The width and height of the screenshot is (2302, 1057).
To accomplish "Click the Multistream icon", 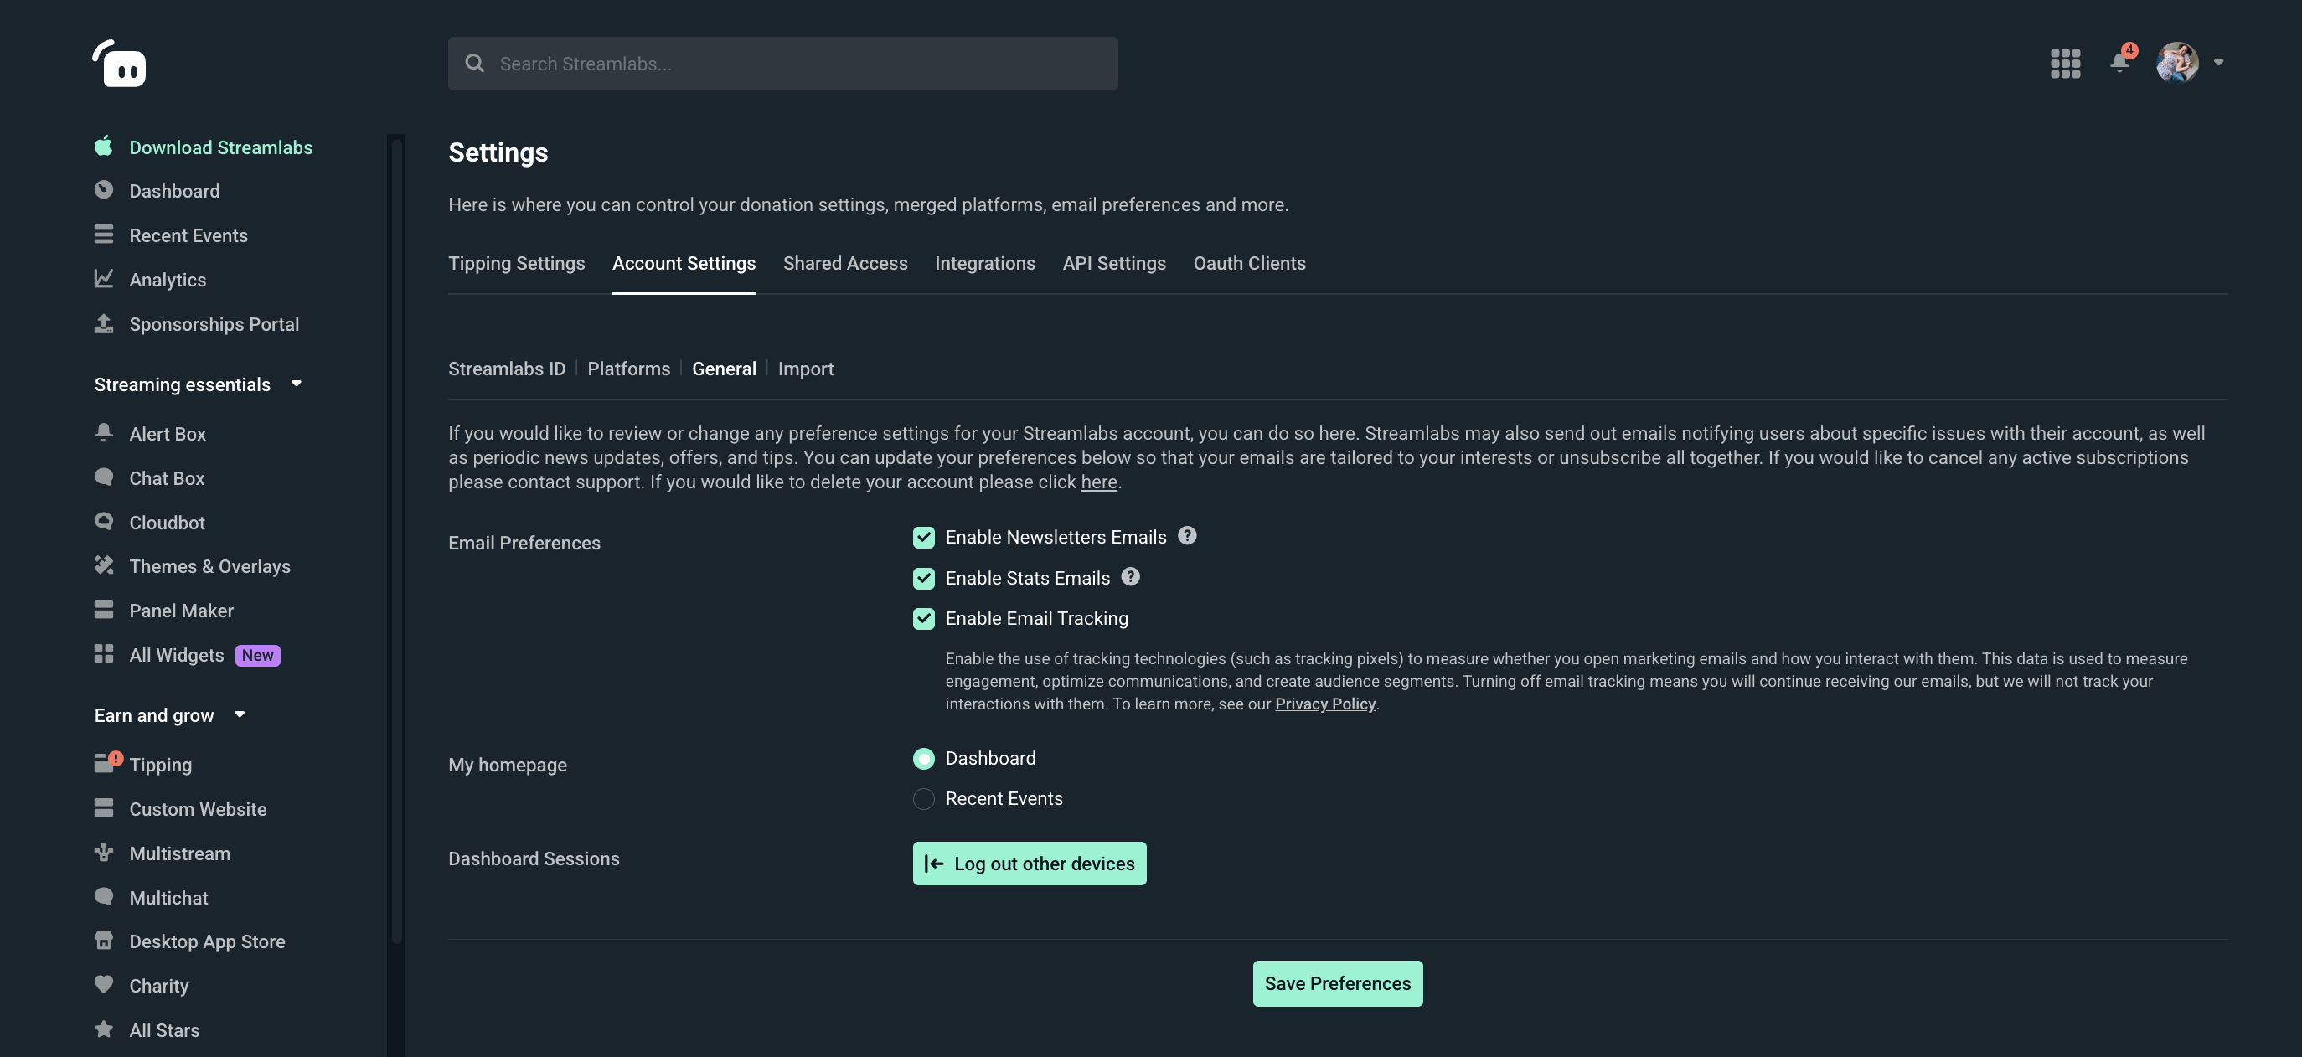I will (104, 853).
